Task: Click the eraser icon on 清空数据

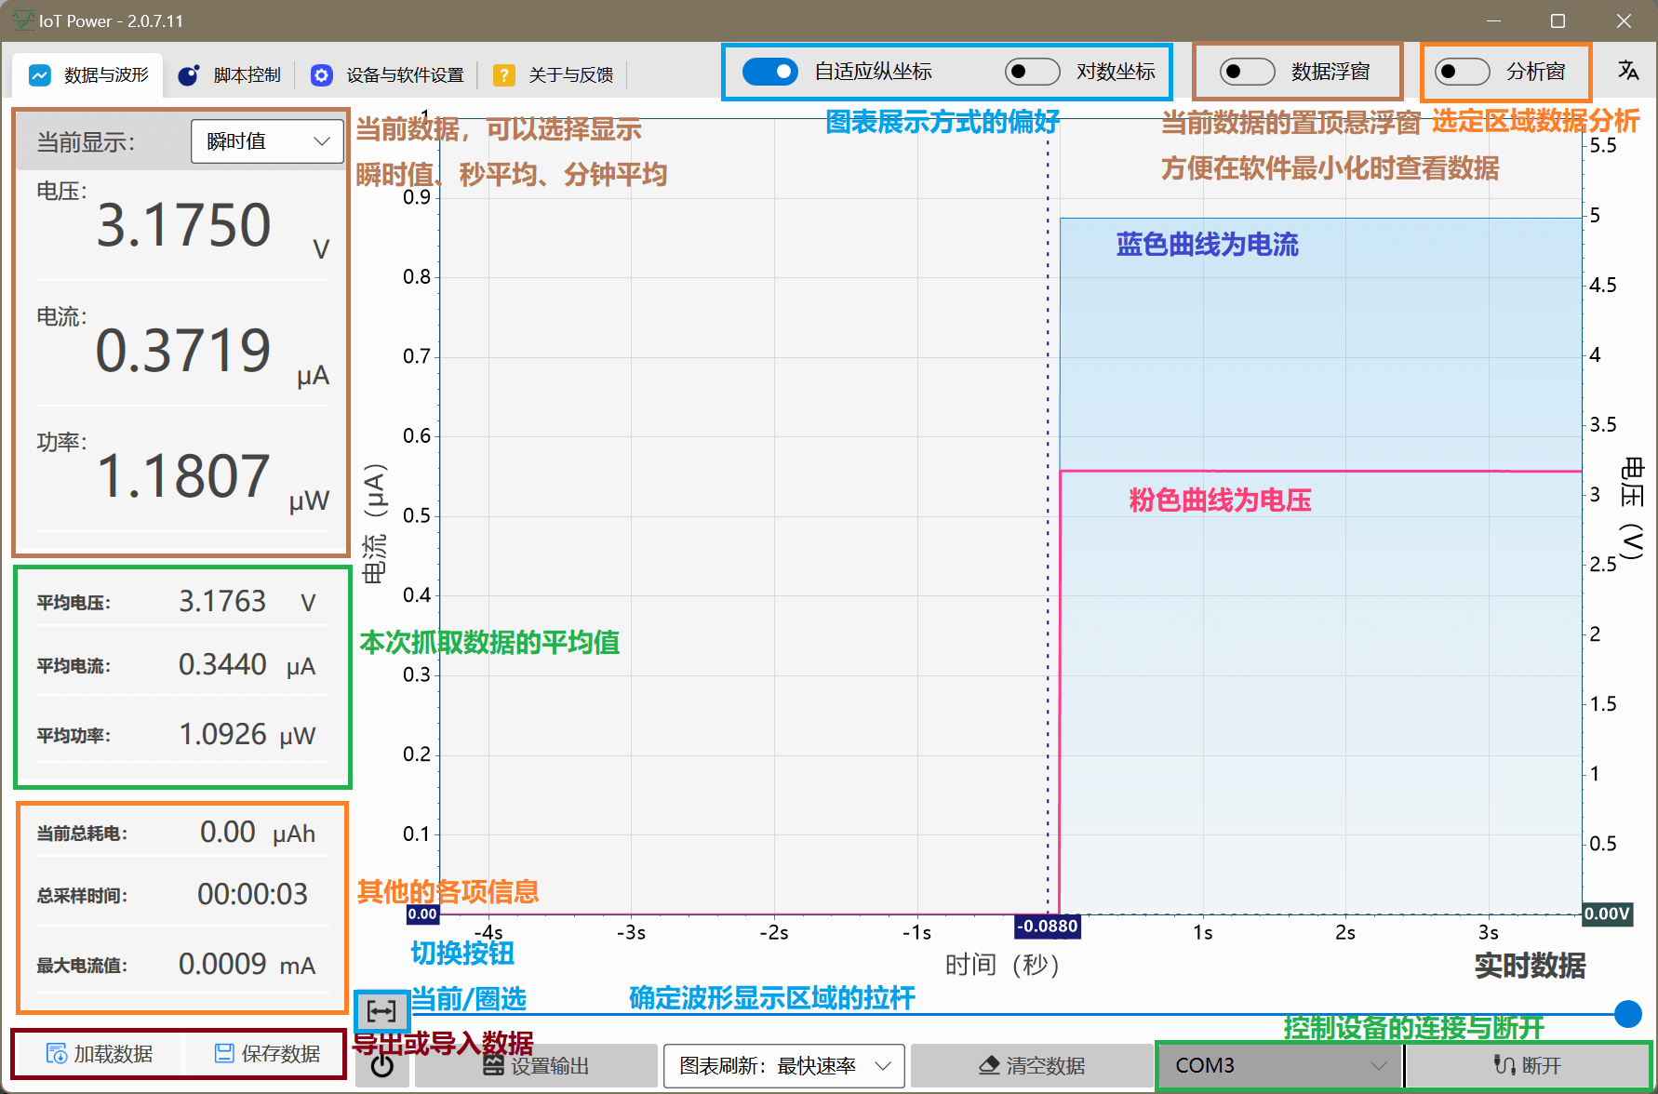Action: [x=989, y=1065]
